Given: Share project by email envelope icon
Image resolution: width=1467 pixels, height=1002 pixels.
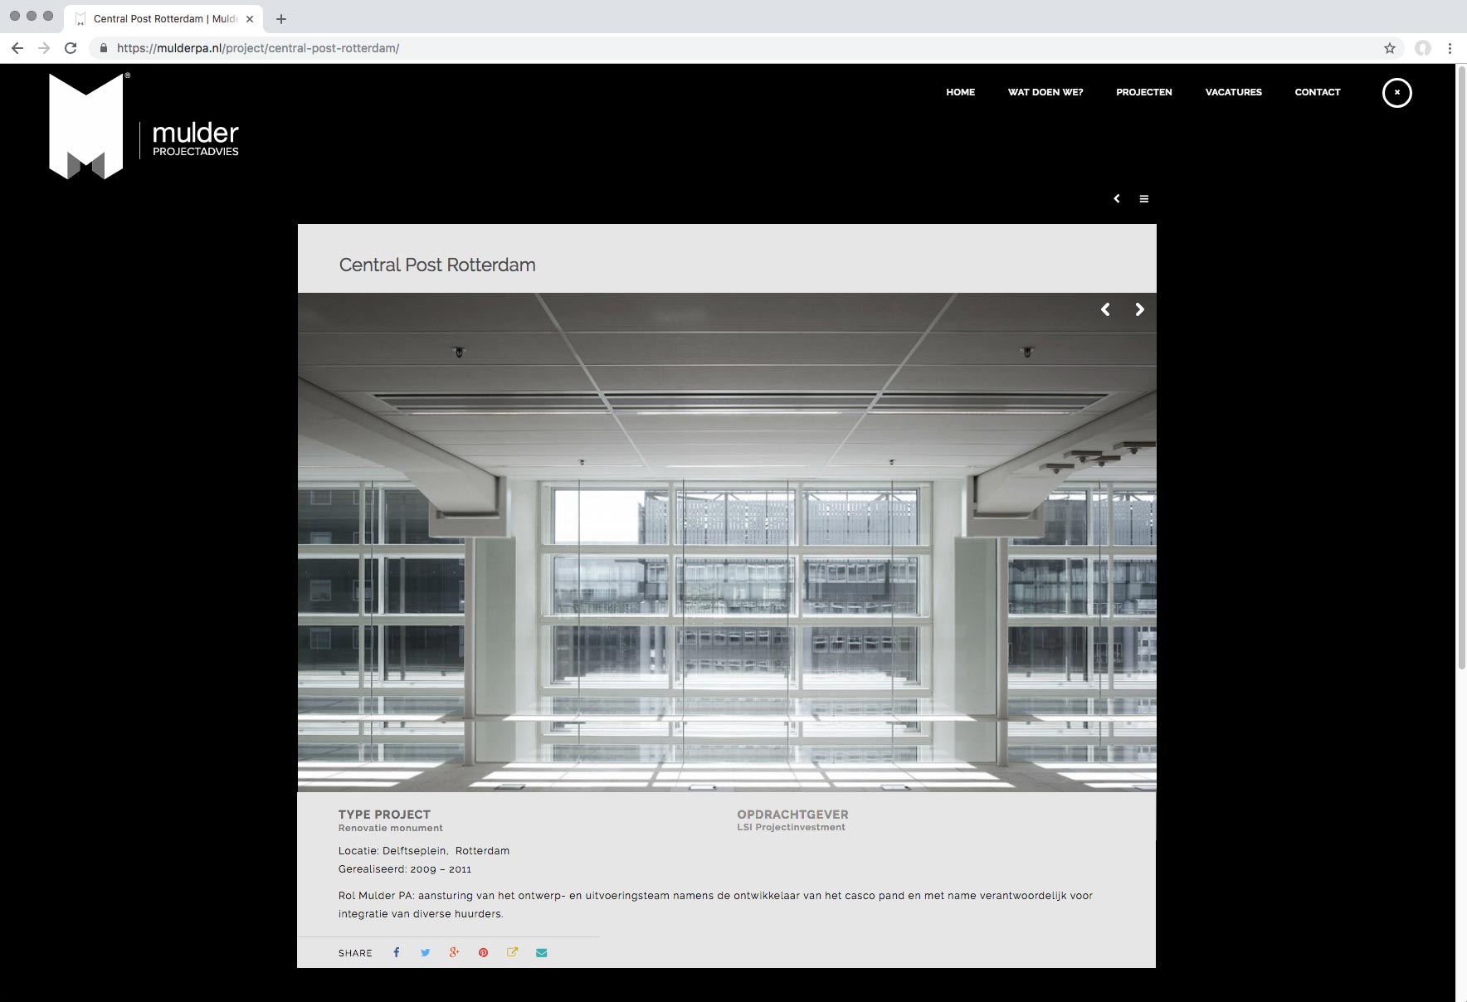Looking at the screenshot, I should [541, 952].
